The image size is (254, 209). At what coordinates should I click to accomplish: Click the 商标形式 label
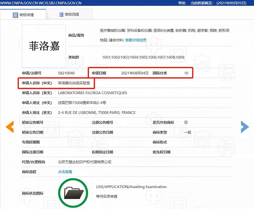(x=160, y=142)
